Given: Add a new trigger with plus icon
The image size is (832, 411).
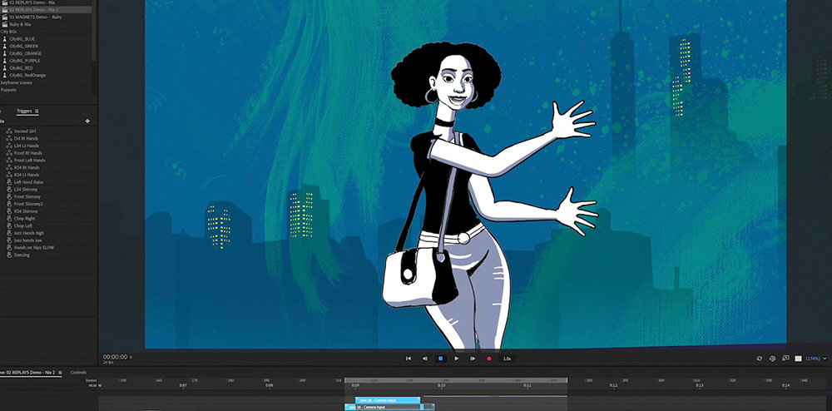Looking at the screenshot, I should pyautogui.click(x=87, y=121).
